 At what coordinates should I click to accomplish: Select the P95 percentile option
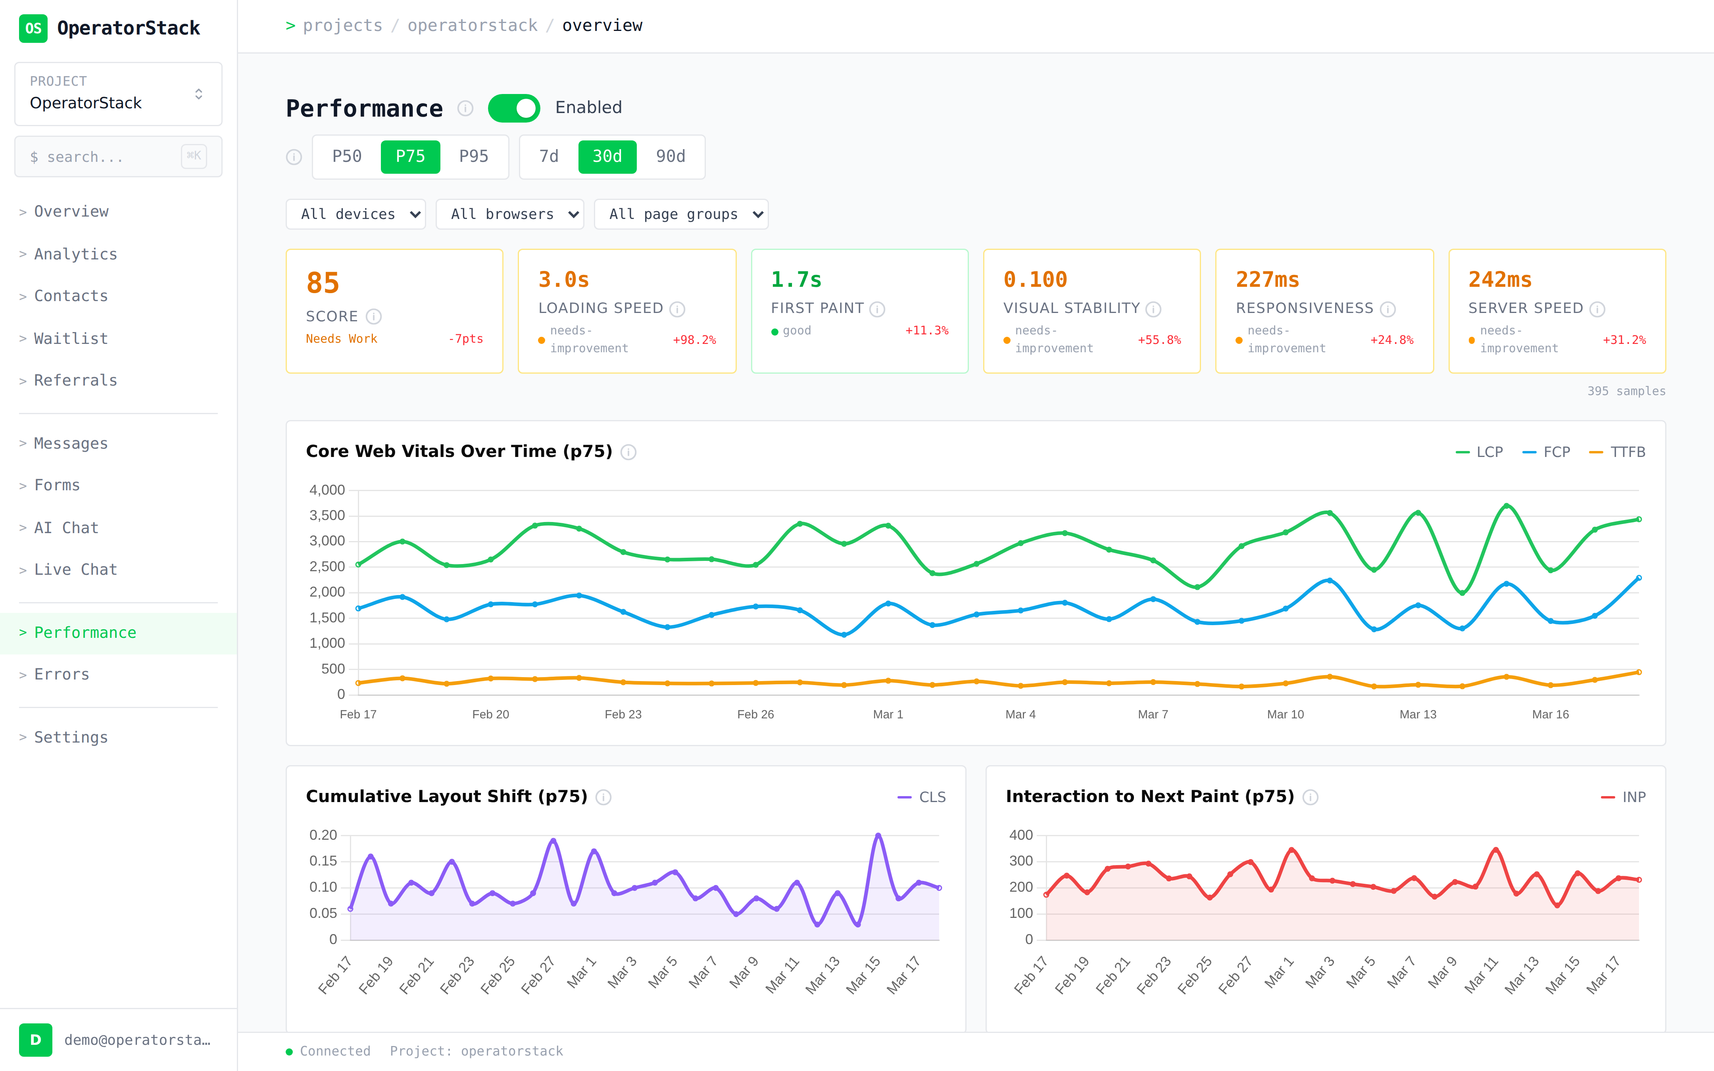point(473,157)
